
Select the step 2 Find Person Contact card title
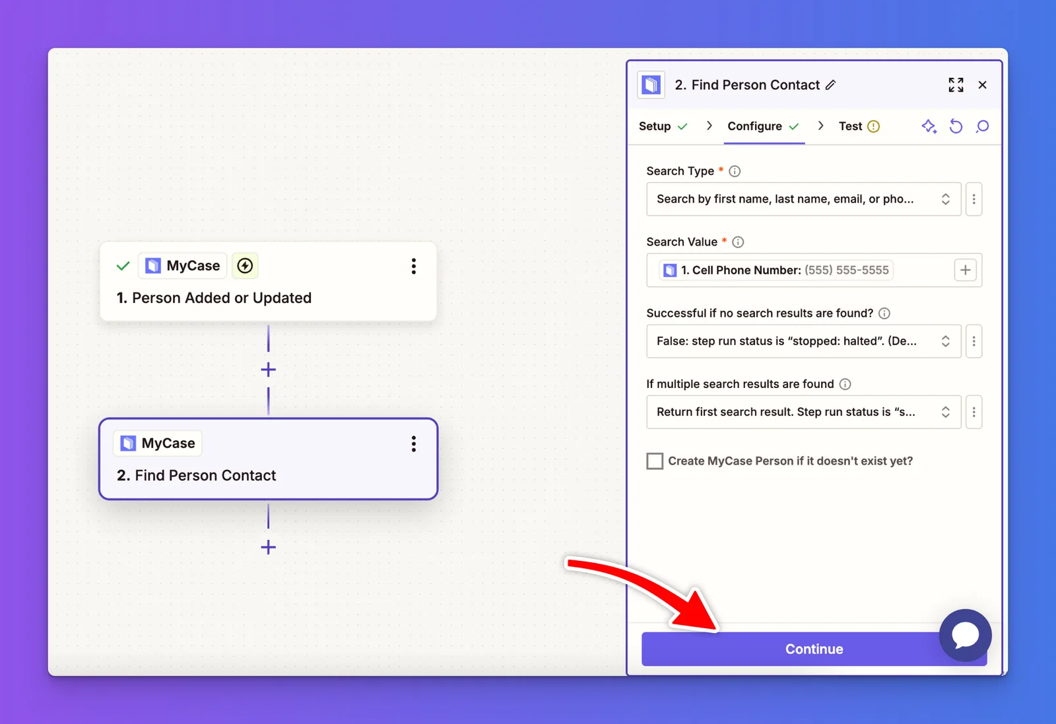click(x=197, y=475)
